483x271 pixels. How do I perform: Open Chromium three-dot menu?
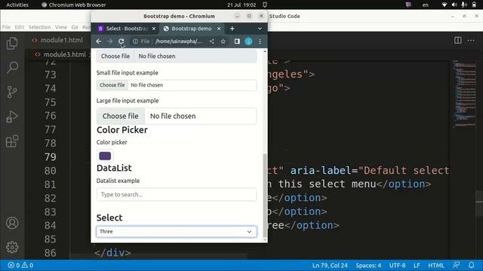pos(260,41)
